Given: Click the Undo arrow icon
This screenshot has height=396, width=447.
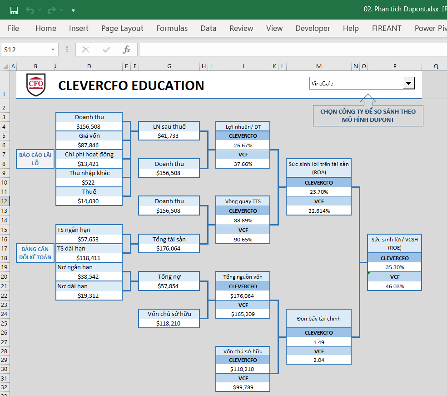Looking at the screenshot, I should point(30,10).
